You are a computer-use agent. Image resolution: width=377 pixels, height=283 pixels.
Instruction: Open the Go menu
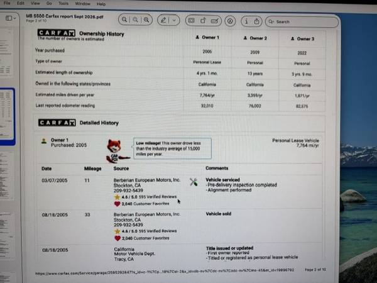coord(49,3)
